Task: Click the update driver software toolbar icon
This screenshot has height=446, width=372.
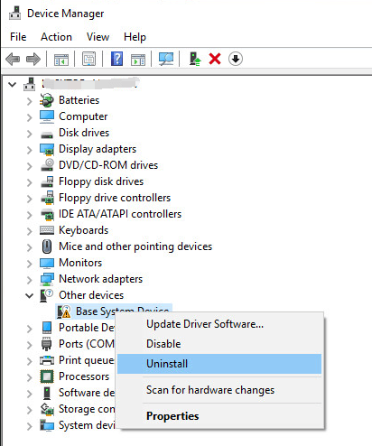Action: pos(195,59)
